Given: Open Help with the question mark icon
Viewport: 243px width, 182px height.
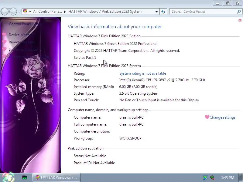Looking at the screenshot, I should 240,20.
